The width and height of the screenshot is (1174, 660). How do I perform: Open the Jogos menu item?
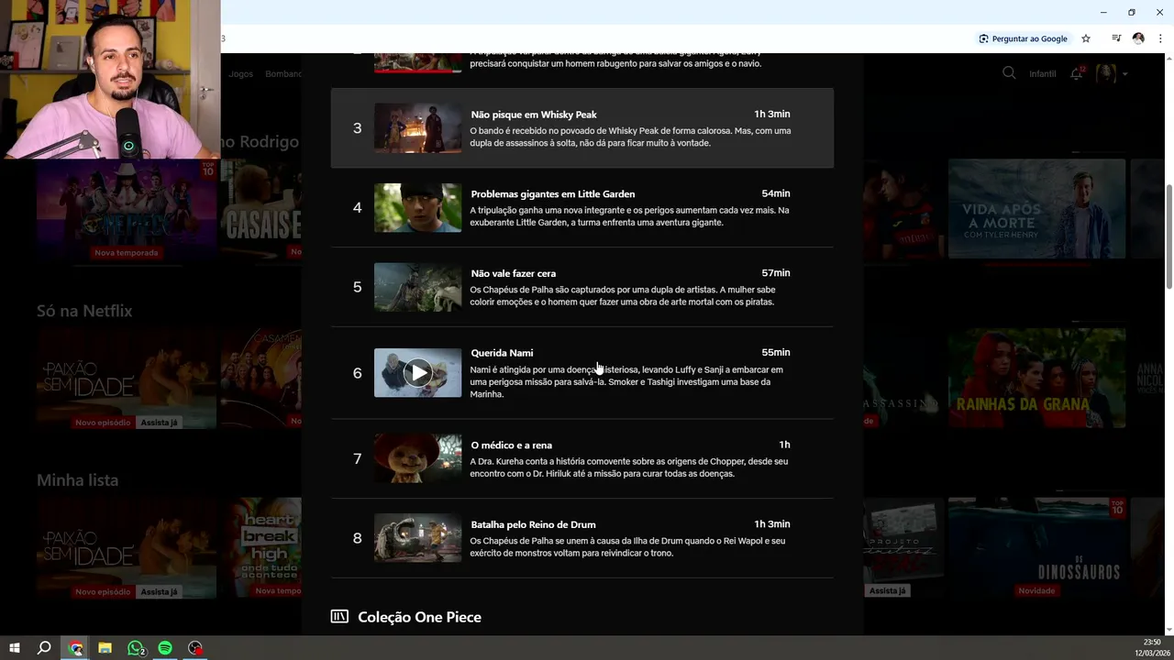(x=241, y=74)
